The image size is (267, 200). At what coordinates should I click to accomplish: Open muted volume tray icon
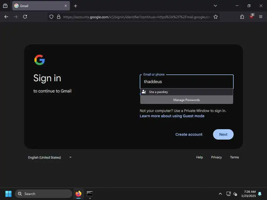tap(235, 194)
